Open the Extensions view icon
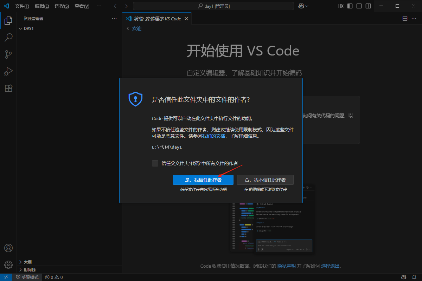Viewport: 422px width, 281px height. coord(8,88)
